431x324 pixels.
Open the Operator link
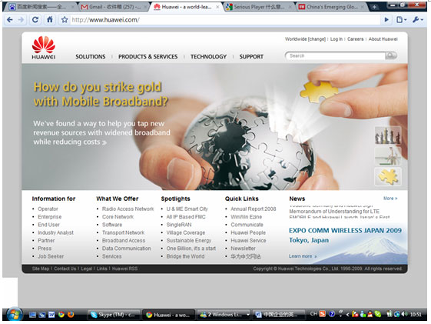click(48, 209)
